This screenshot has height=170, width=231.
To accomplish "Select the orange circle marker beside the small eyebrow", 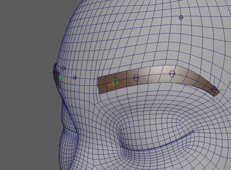I will coord(65,80).
